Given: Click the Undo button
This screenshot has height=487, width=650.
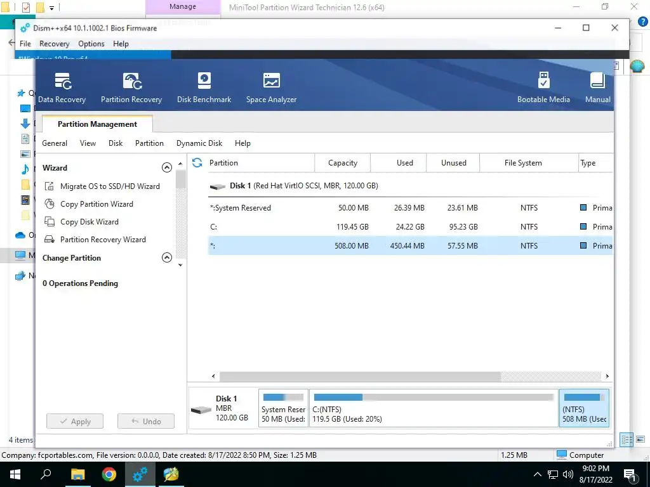Looking at the screenshot, I should pos(146,421).
